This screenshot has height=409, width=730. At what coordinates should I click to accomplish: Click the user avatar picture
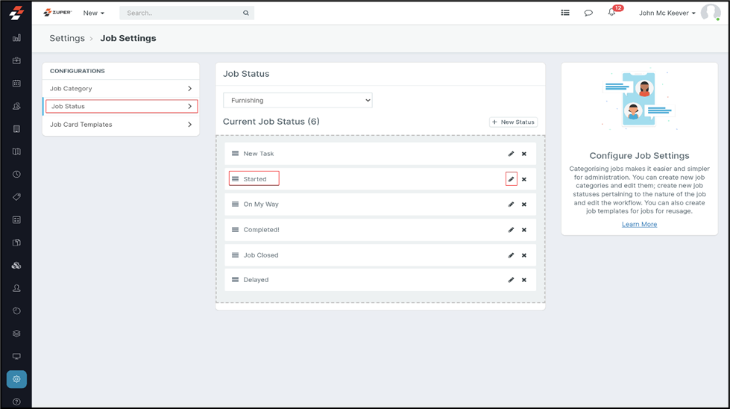(711, 13)
